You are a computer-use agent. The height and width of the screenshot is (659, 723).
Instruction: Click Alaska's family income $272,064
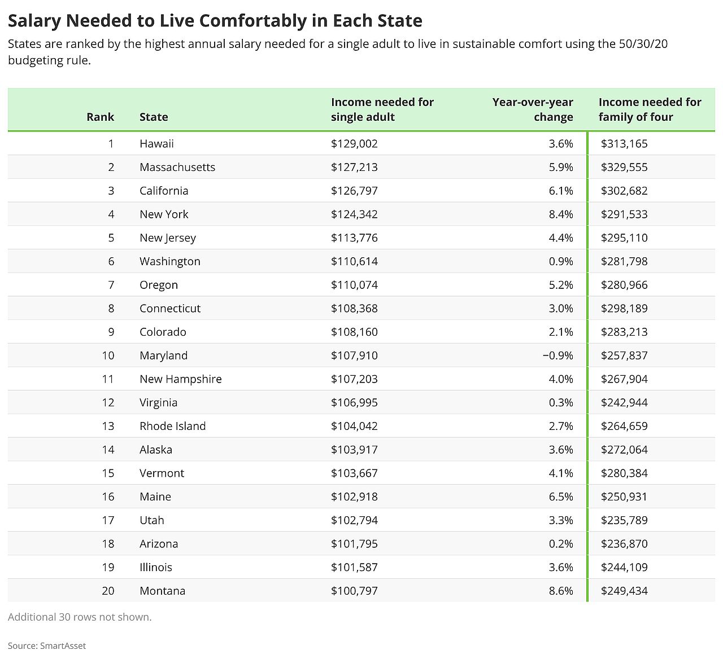click(624, 450)
